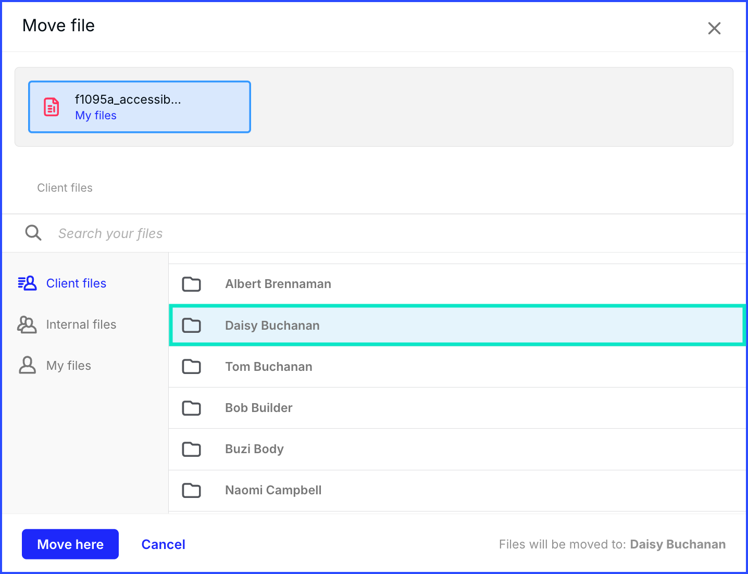748x574 pixels.
Task: Switch to Client files section
Action: [76, 283]
